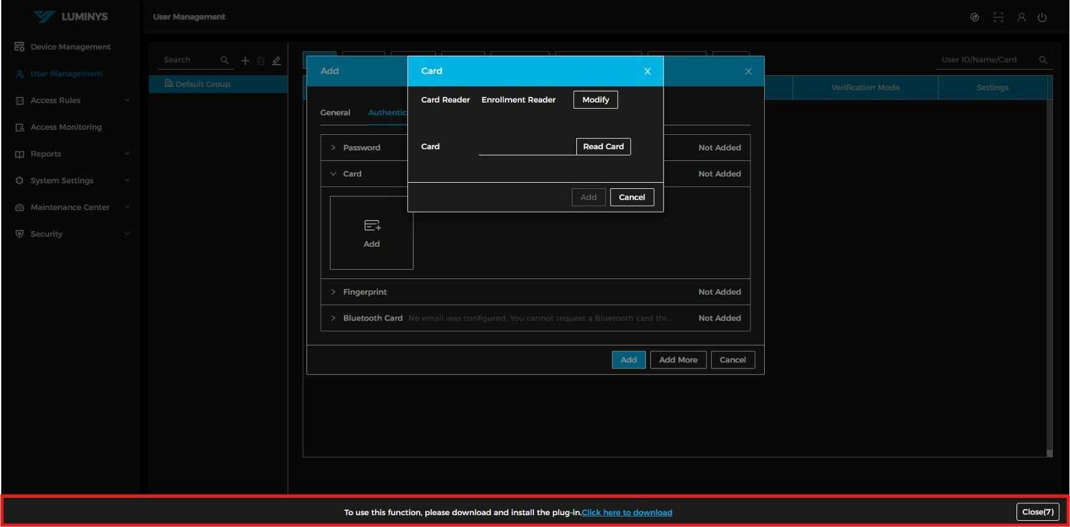Click the Read Card button
Viewport: 1070px width, 527px height.
603,147
